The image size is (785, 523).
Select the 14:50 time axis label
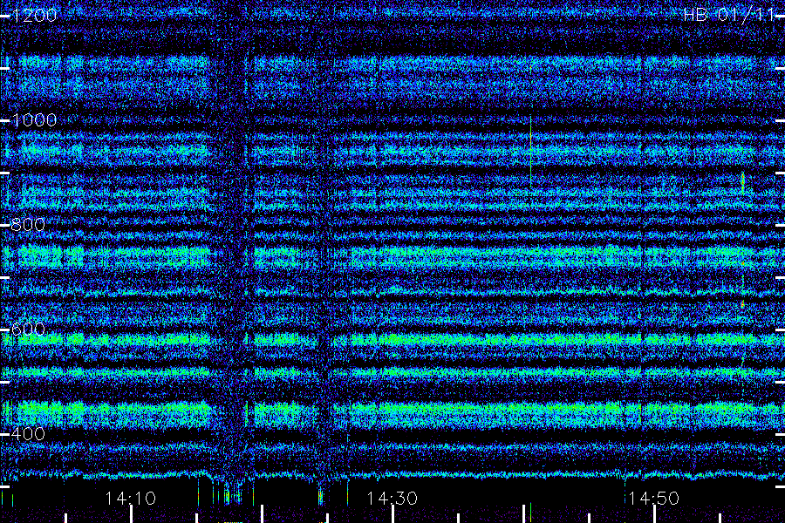654,499
